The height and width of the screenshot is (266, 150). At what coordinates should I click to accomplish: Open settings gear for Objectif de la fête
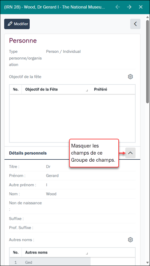(130, 77)
